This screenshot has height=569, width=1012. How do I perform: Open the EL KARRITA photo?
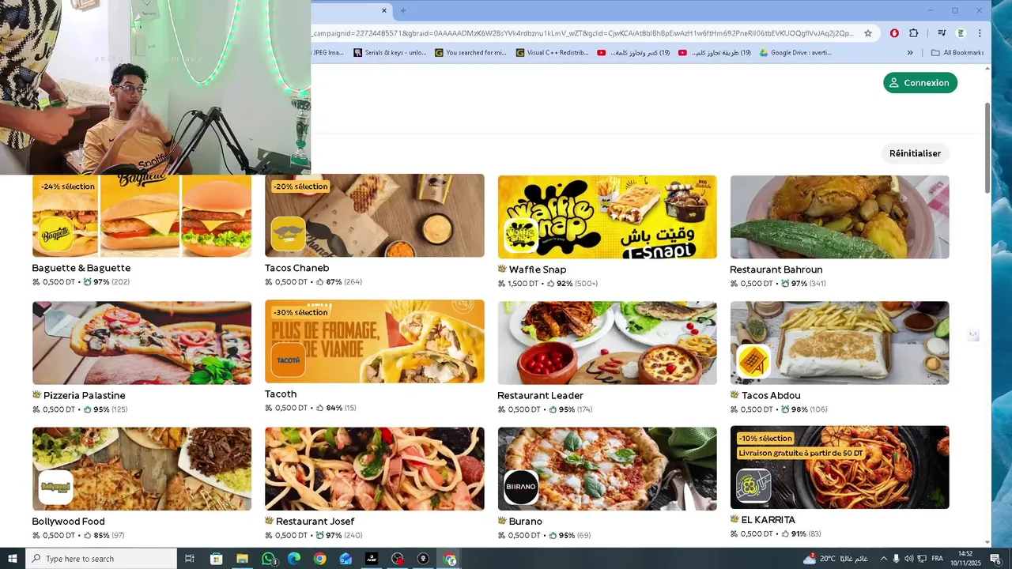[840, 467]
